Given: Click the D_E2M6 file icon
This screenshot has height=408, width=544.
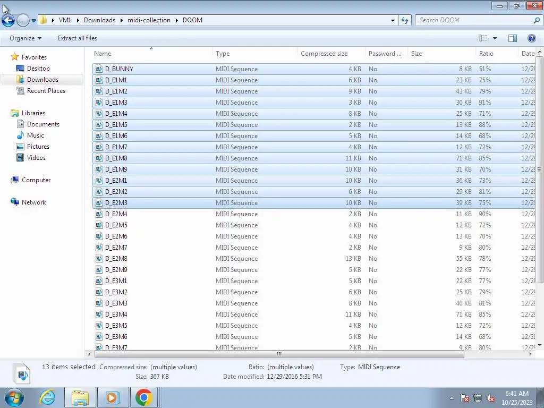Looking at the screenshot, I should 99,236.
